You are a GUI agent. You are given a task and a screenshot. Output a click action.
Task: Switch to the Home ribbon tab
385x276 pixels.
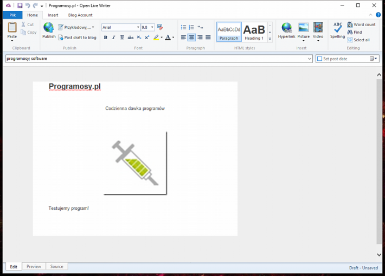[33, 15]
